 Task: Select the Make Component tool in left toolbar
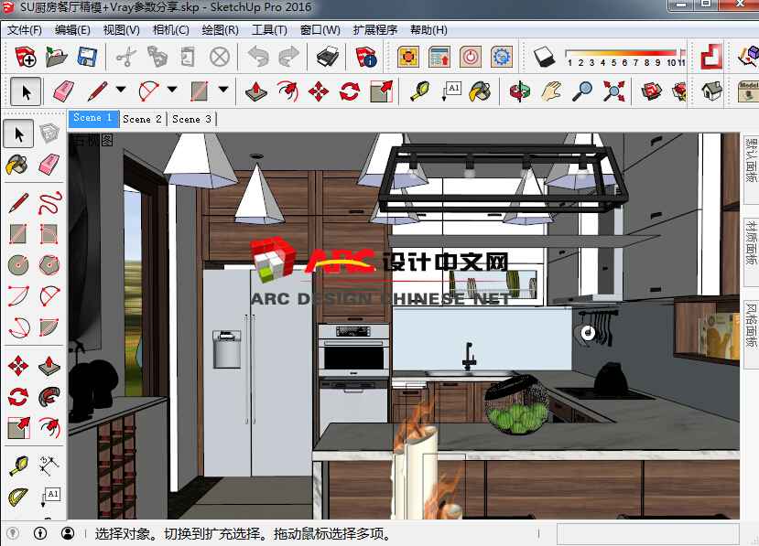coord(49,133)
